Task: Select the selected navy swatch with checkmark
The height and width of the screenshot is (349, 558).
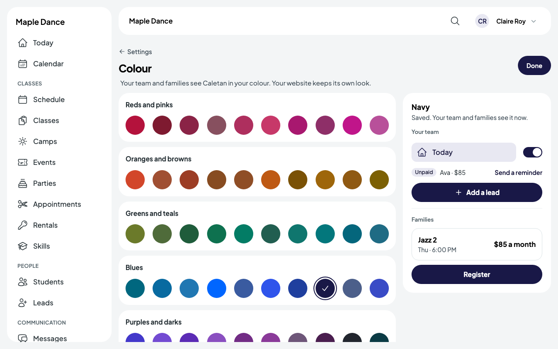Action: pos(325,288)
